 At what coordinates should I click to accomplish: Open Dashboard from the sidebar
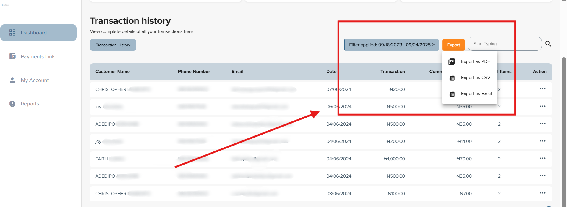(x=38, y=33)
